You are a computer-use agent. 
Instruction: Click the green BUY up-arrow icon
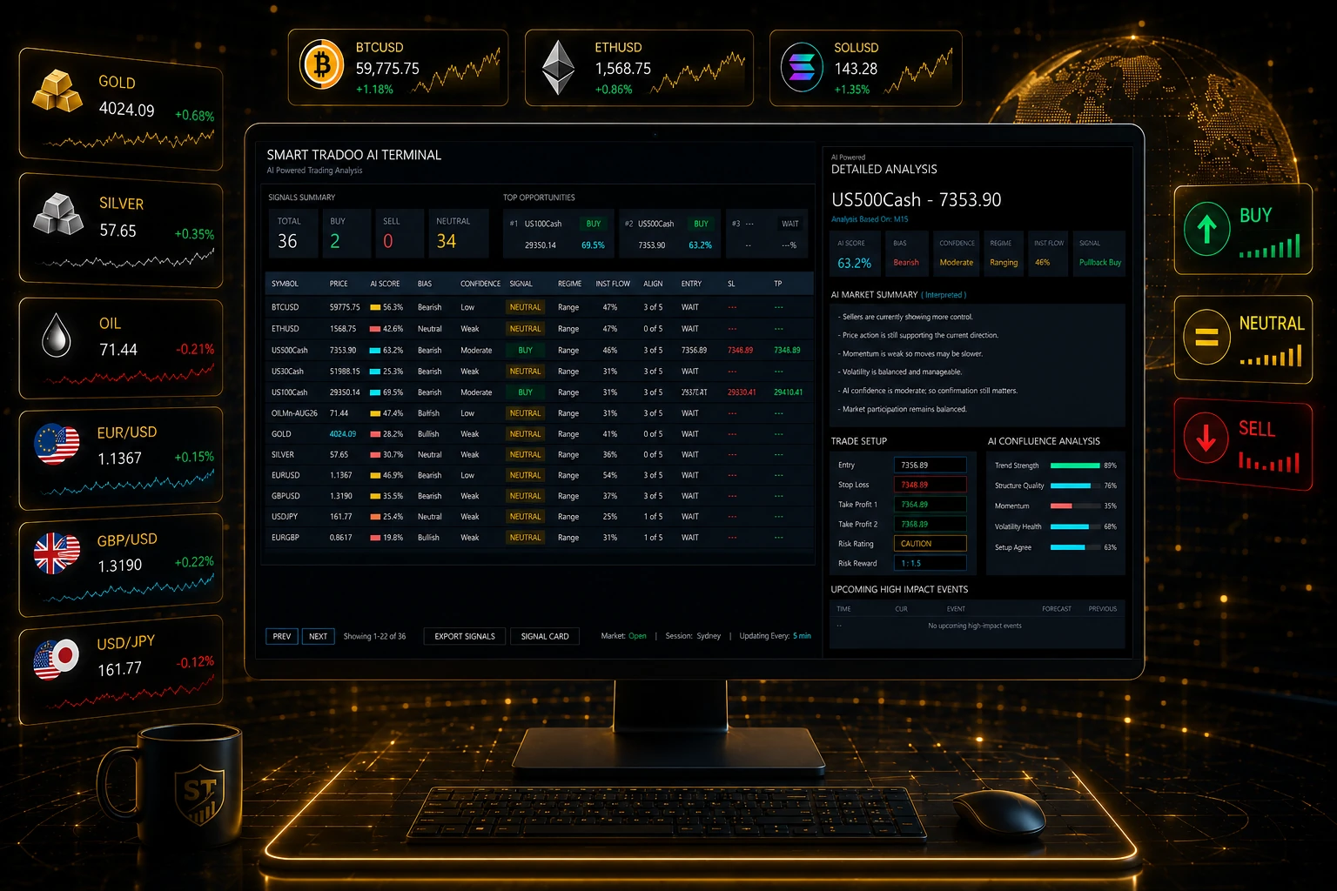[x=1206, y=229]
